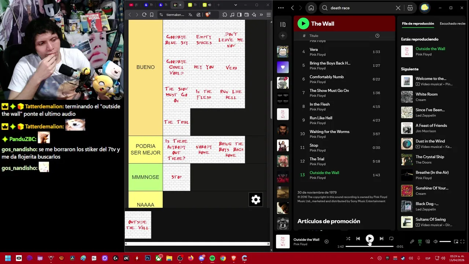Mute Spotify with the speaker icon
Screen dimensions: 469x264
pyautogui.click(x=435, y=242)
